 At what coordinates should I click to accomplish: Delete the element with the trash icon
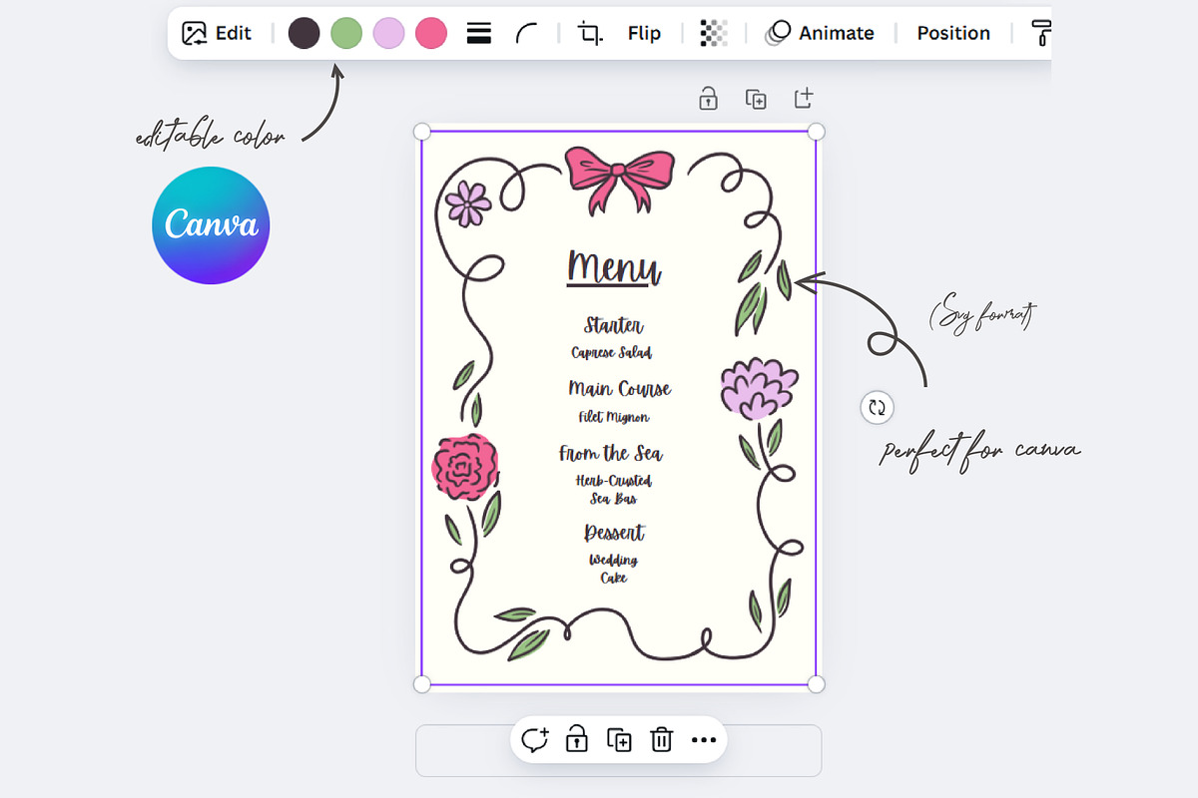pos(661,740)
